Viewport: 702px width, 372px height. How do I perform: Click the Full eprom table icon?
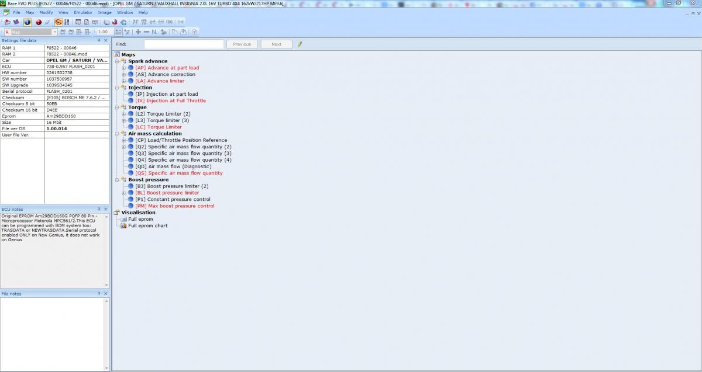click(123, 219)
